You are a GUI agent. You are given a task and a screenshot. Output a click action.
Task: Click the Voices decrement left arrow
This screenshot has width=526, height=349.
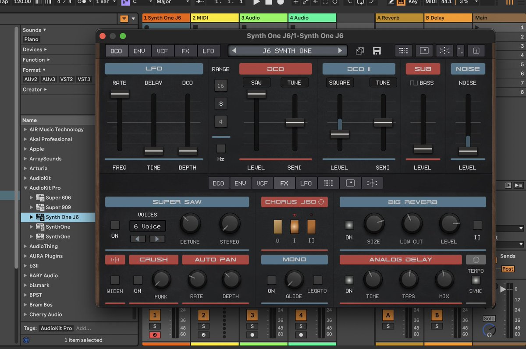139,239
